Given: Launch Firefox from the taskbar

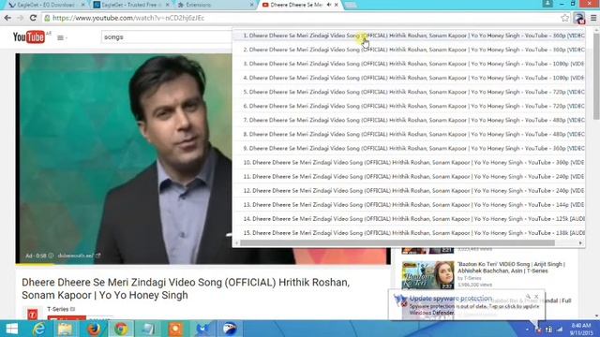Looking at the screenshot, I should coord(94,329).
